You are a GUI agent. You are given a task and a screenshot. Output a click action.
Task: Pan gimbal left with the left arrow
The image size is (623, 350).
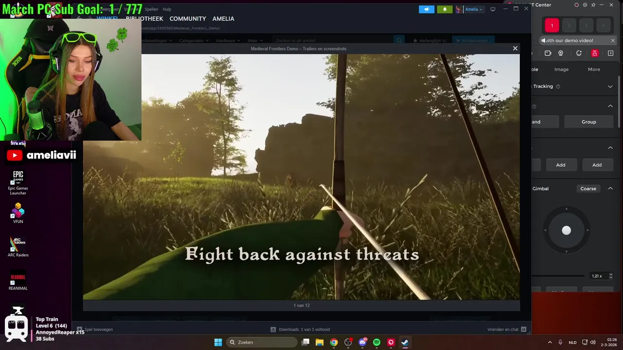pyautogui.click(x=545, y=230)
